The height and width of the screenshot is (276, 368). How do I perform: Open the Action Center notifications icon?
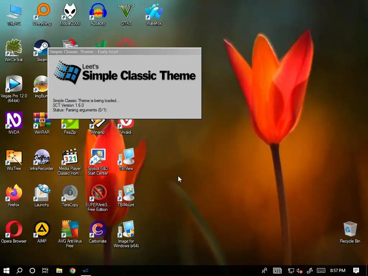pos(356,271)
